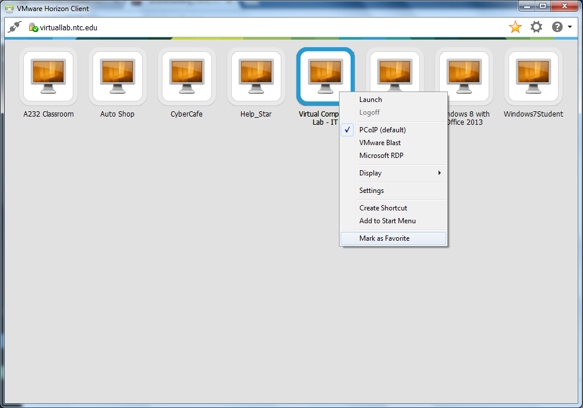Image resolution: width=583 pixels, height=408 pixels.
Task: Open the settings gear icon
Action: 536,27
